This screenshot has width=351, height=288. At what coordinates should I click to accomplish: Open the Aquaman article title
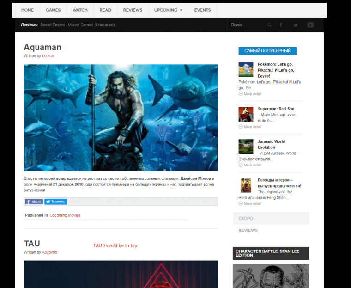coord(42,47)
